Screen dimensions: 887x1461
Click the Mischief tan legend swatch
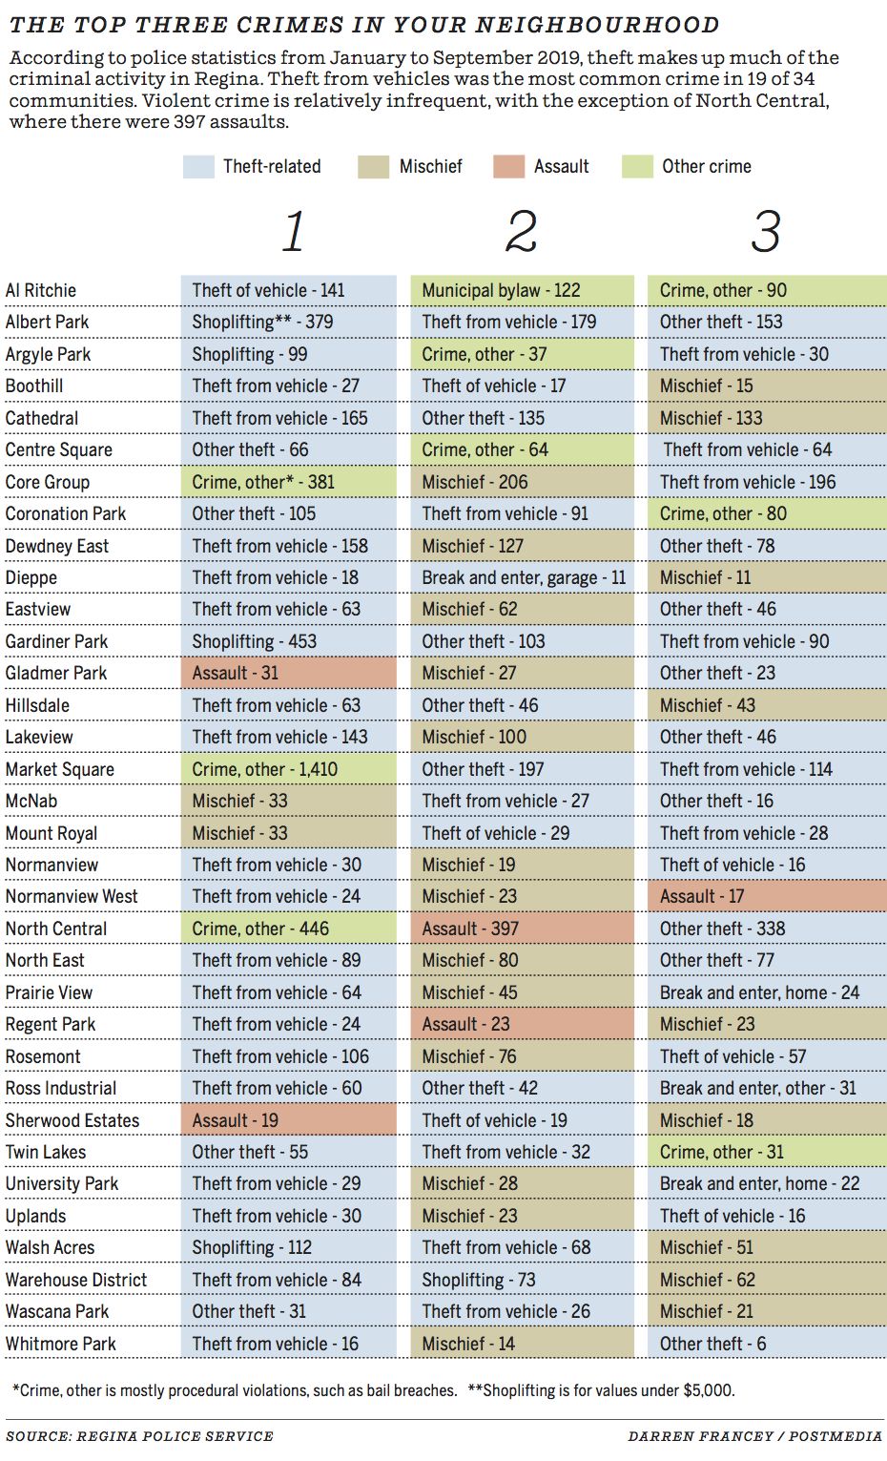(373, 167)
